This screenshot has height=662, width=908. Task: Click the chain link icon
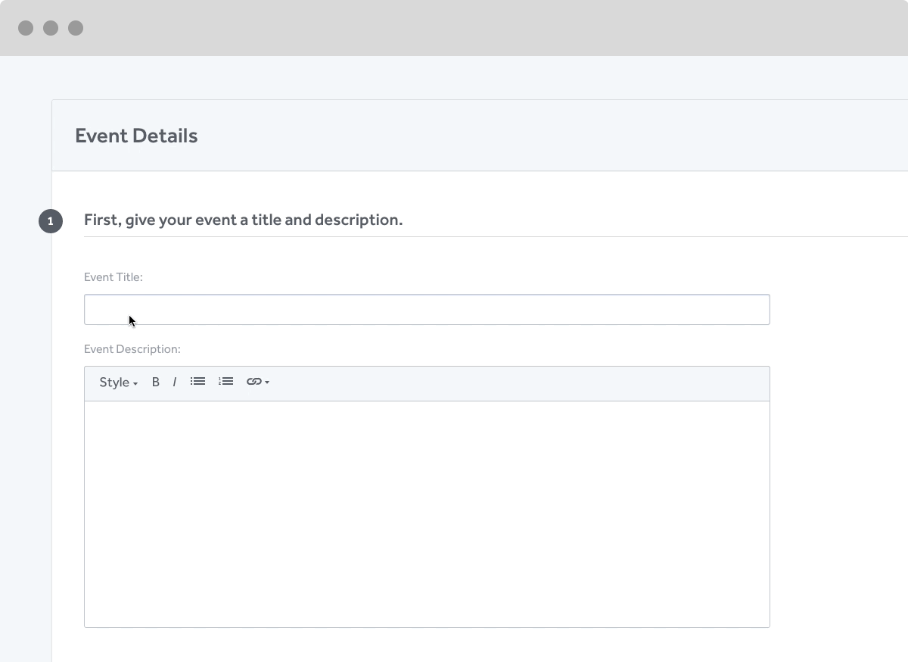click(253, 382)
